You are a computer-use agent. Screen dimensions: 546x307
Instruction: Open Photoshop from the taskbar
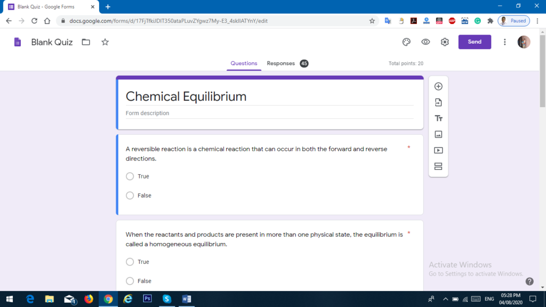coord(147,299)
